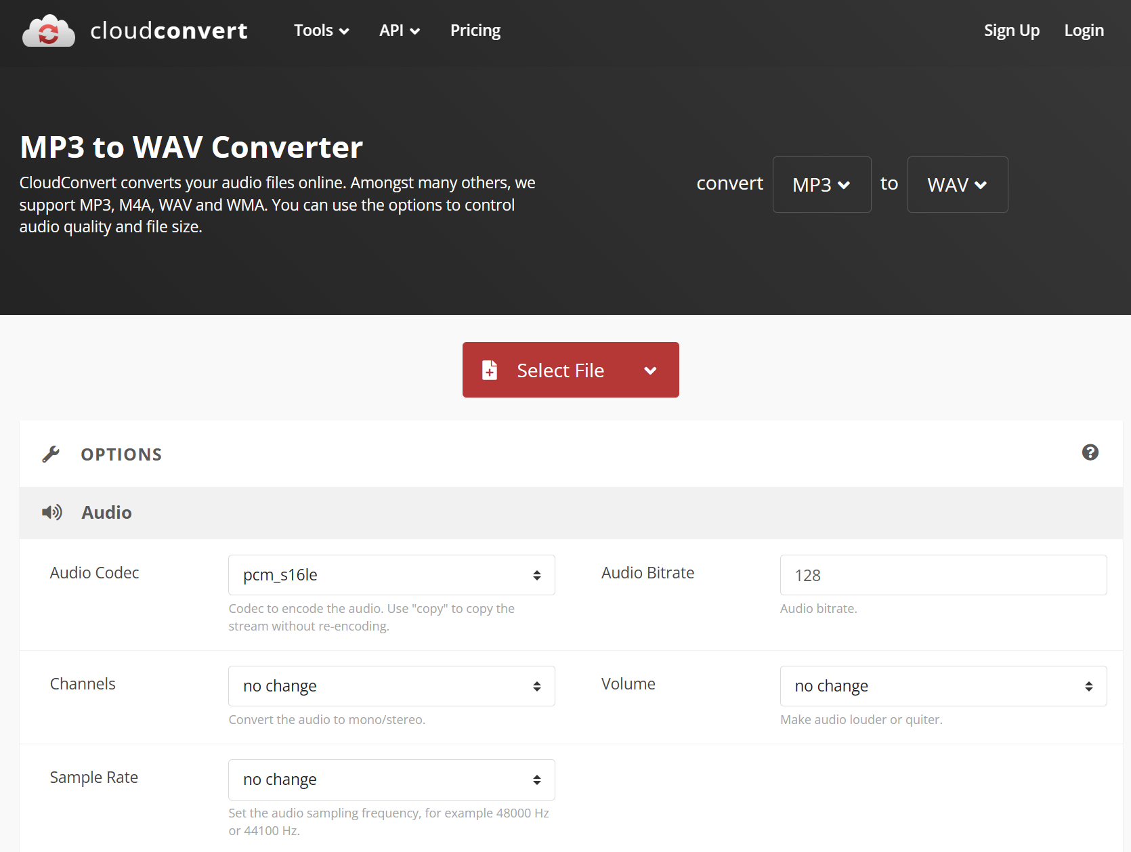
Task: Click the Sign Up link
Action: coord(1011,30)
